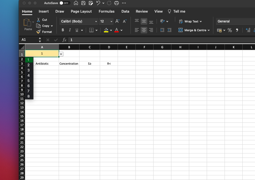The width and height of the screenshot is (255, 180).
Task: Open underline style dropdown arrow
Action: (82, 30)
